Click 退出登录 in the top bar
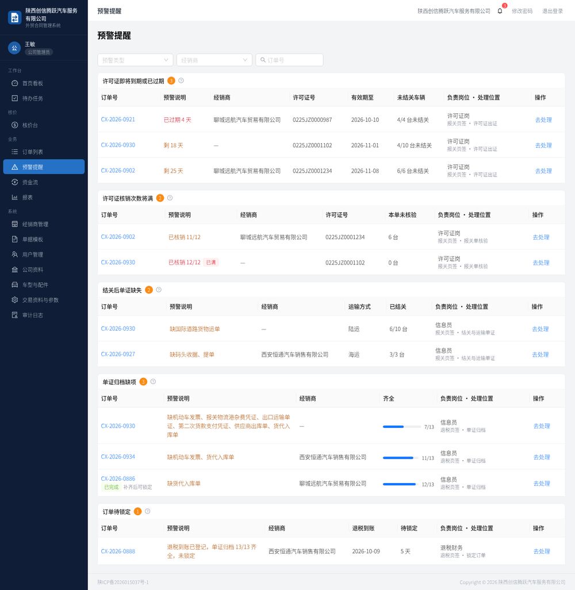 (x=553, y=11)
